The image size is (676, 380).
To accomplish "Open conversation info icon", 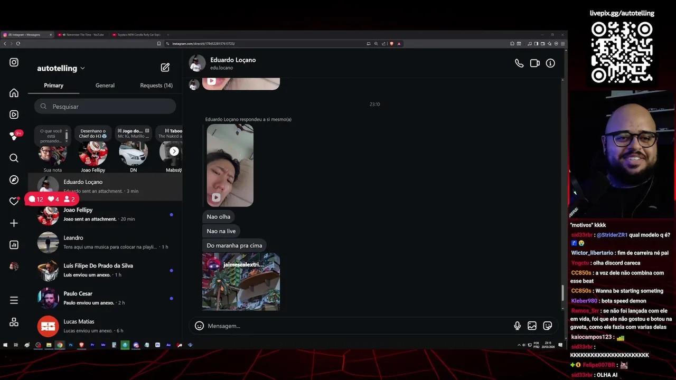I will pyautogui.click(x=550, y=63).
